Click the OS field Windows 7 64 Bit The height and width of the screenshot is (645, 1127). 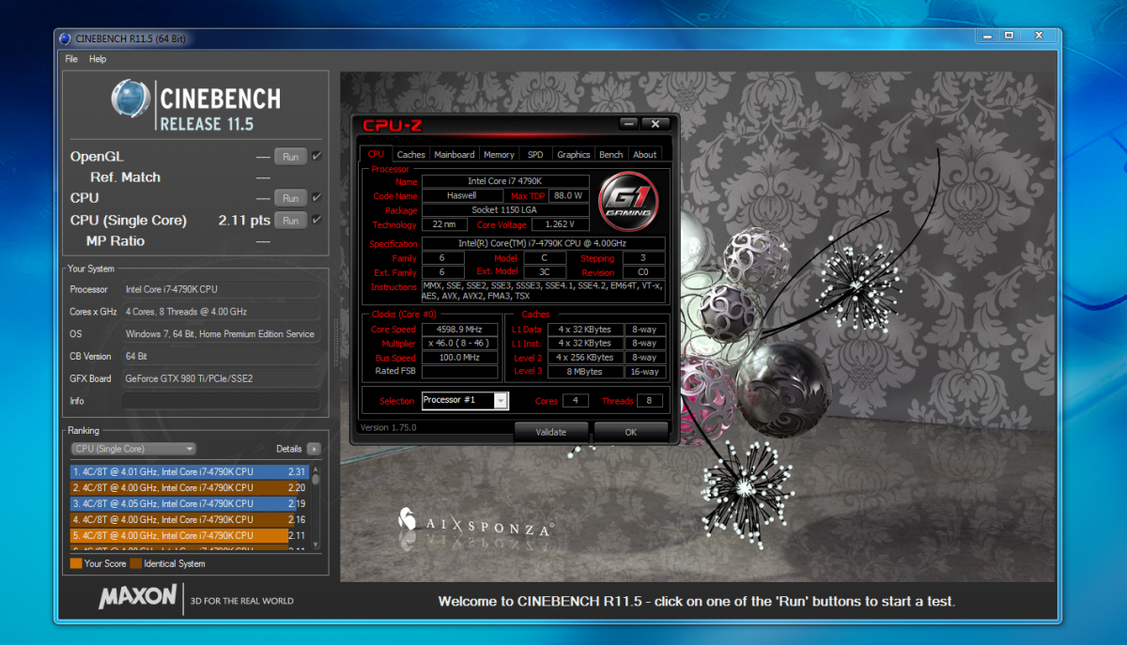point(221,333)
